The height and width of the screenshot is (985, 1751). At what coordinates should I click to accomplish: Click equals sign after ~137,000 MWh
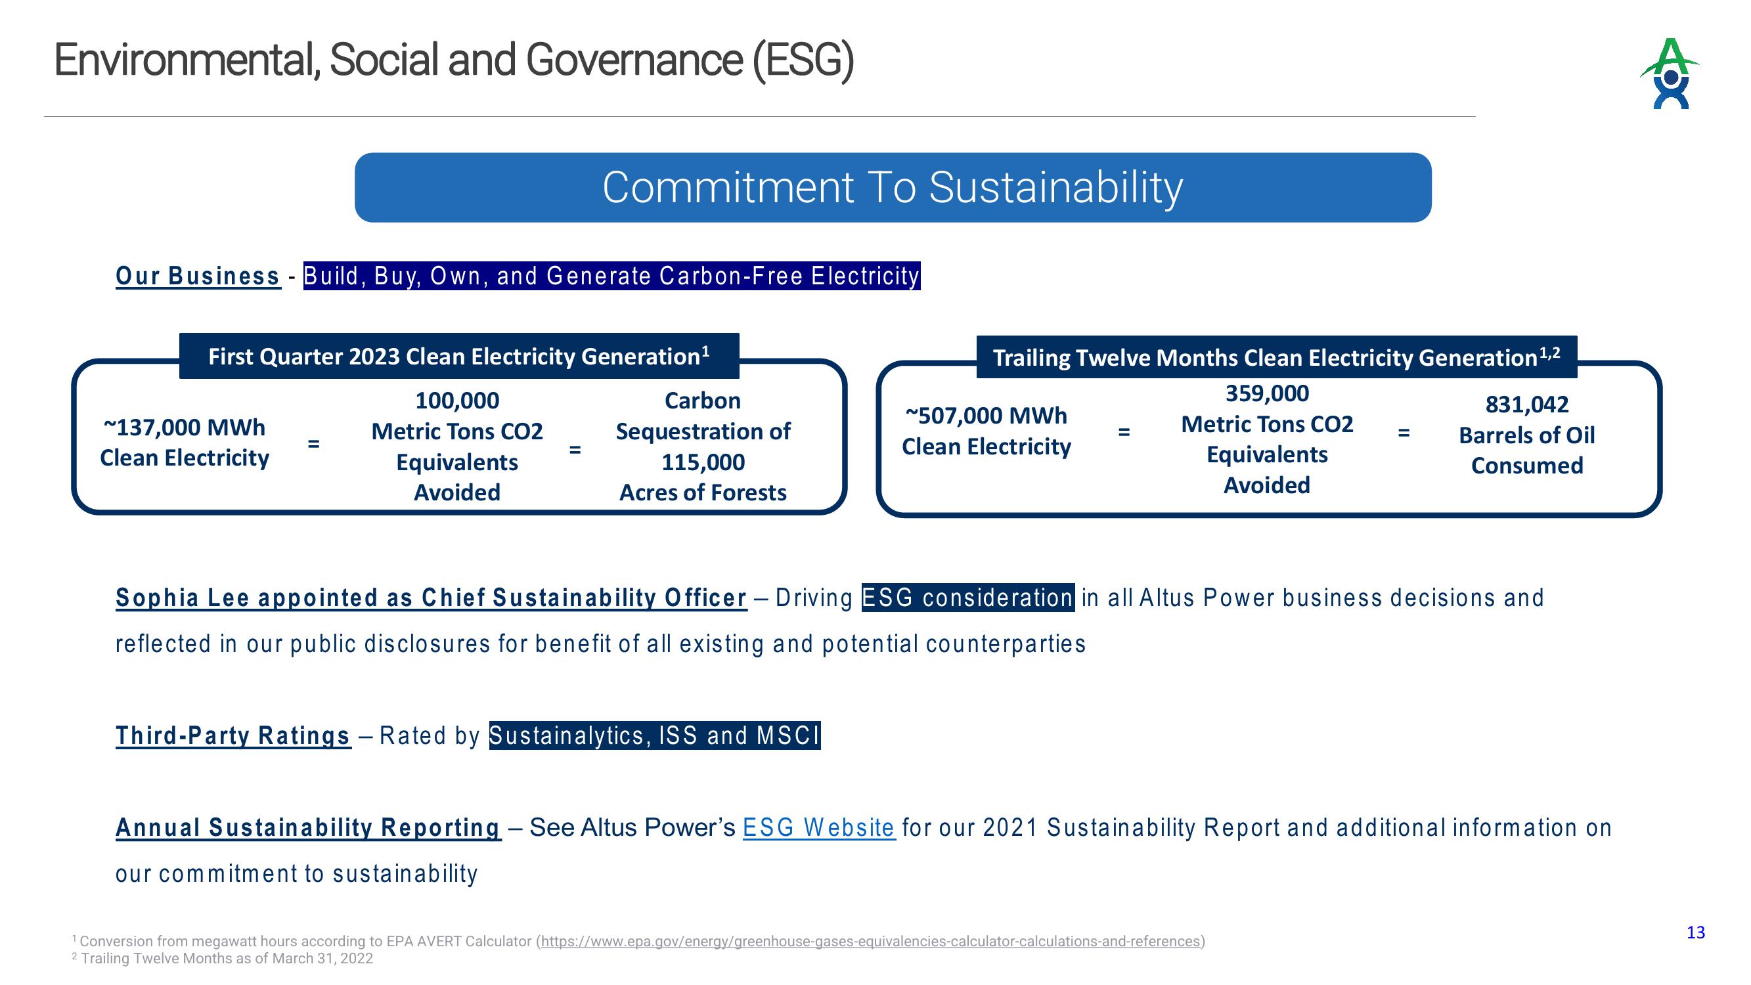point(313,443)
